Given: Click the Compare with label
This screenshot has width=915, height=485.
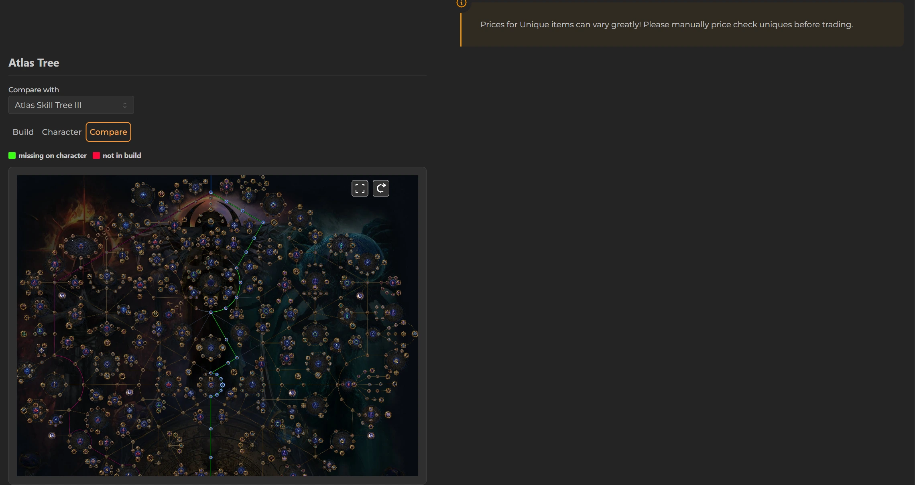Looking at the screenshot, I should (x=34, y=90).
